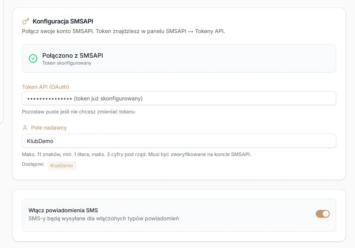This screenshot has width=355, height=248.
Task: Click the person icon next to Pole nadawcy
Action: pyautogui.click(x=25, y=128)
